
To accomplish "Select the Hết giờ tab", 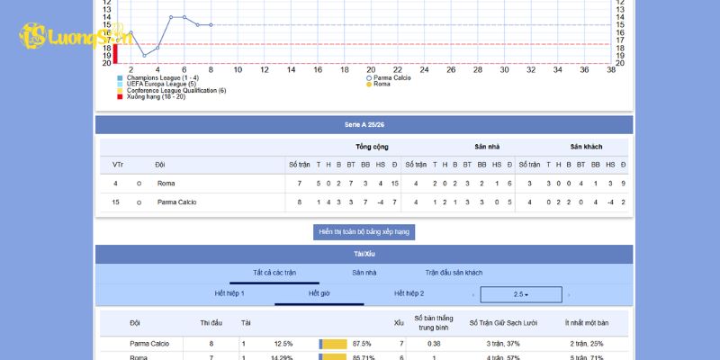I will (x=319, y=294).
